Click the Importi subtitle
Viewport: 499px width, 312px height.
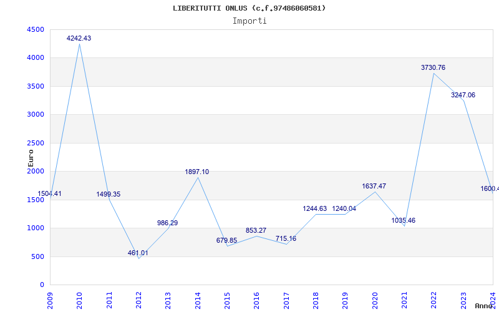[249, 21]
